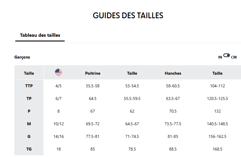Screen dimensions: 241x157
Task: Click the M size row label
Action: [x=29, y=124]
